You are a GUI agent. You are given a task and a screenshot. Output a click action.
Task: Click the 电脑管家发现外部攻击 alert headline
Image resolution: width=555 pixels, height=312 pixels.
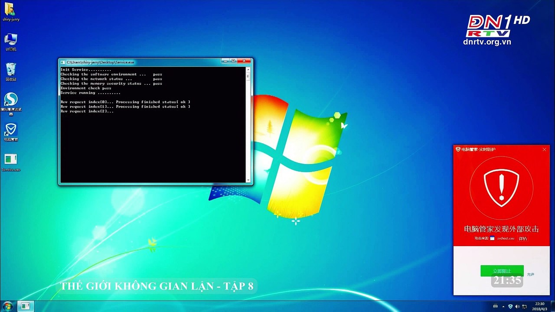point(502,229)
